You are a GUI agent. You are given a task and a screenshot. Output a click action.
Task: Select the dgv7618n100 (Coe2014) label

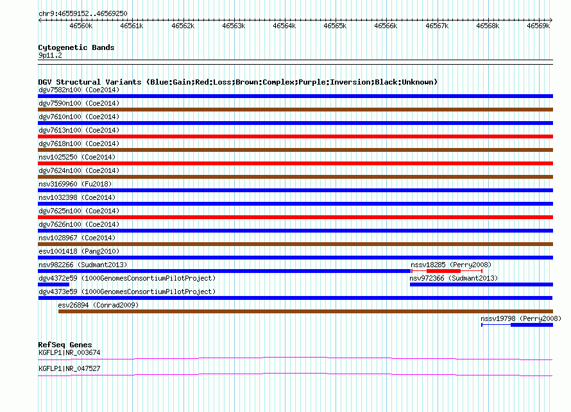(79, 144)
